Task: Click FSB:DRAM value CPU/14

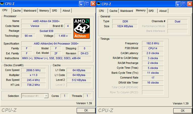Action: pos(153,48)
